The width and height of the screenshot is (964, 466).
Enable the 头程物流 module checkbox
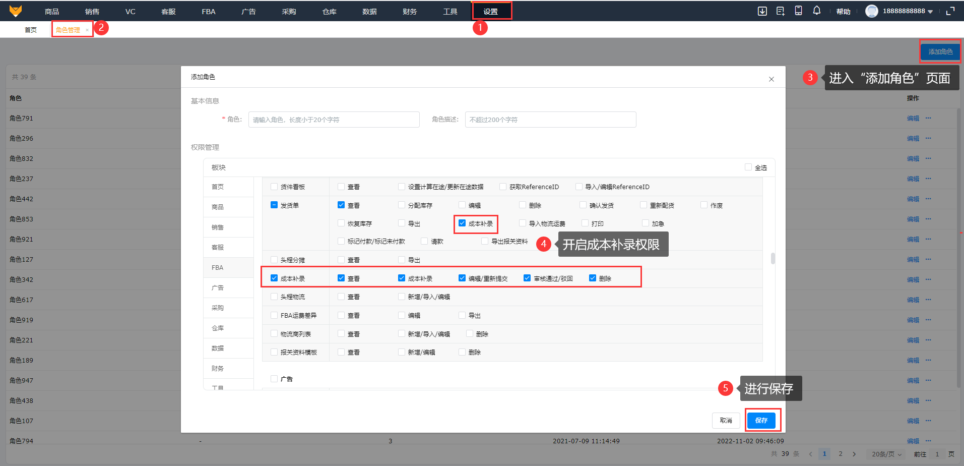[274, 297]
